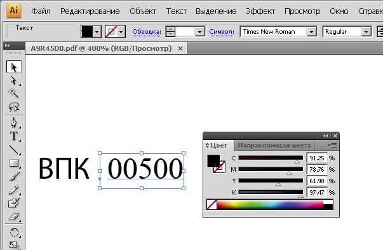Open the fill color dropdown in control bar
This screenshot has height=250, width=383.
click(x=97, y=32)
